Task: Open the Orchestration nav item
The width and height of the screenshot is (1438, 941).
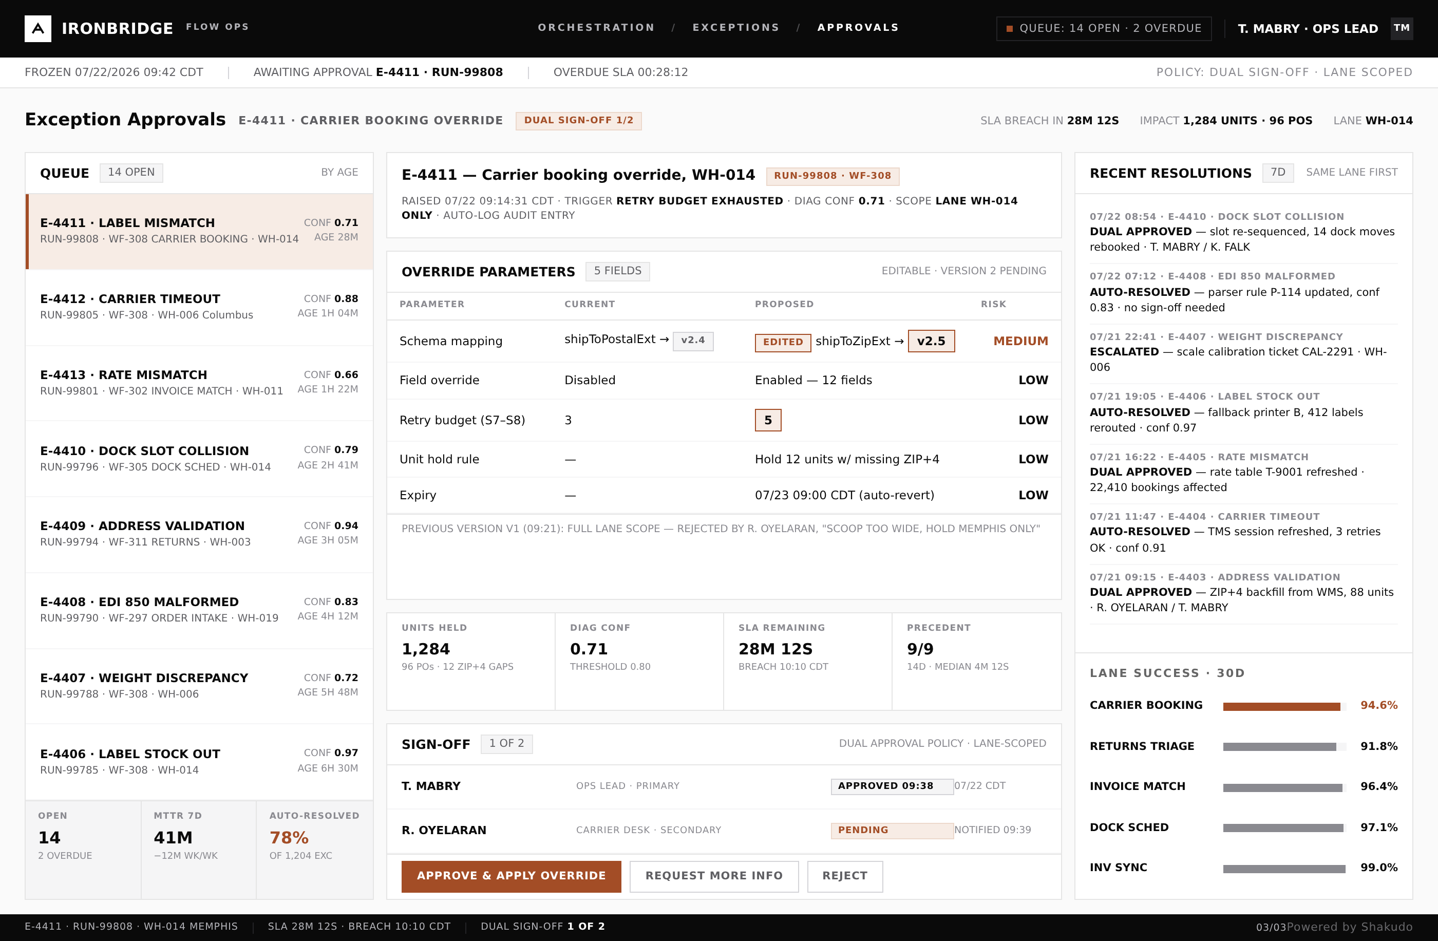Action: point(596,27)
